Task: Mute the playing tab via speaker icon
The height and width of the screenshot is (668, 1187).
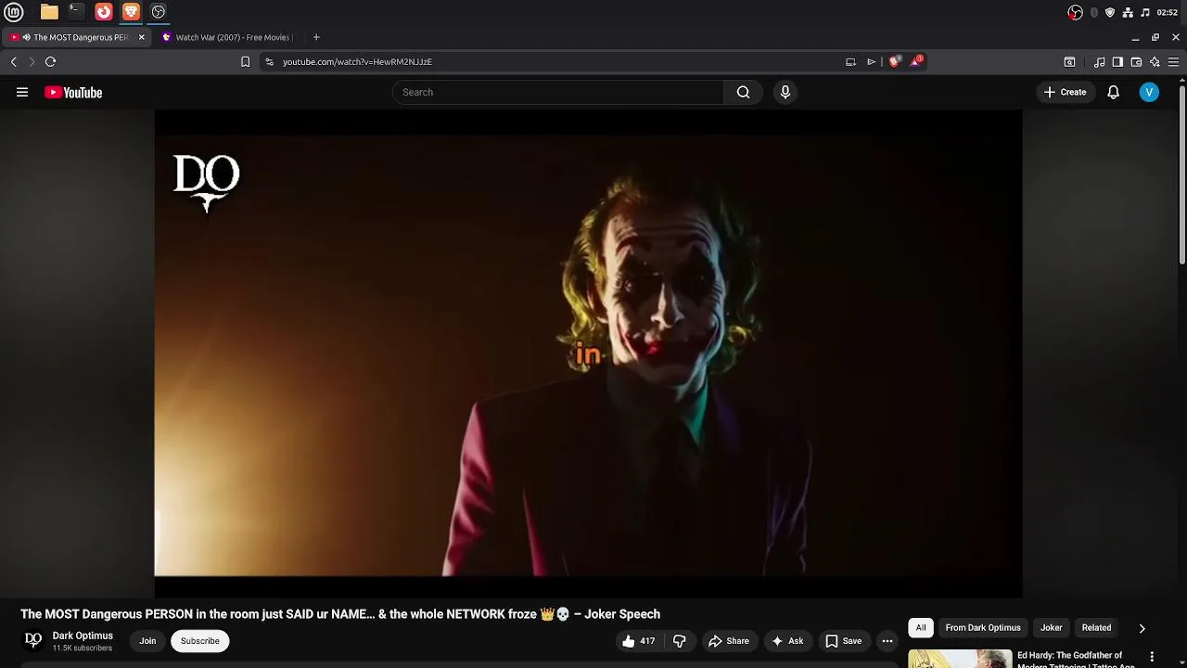Action: pyautogui.click(x=26, y=37)
